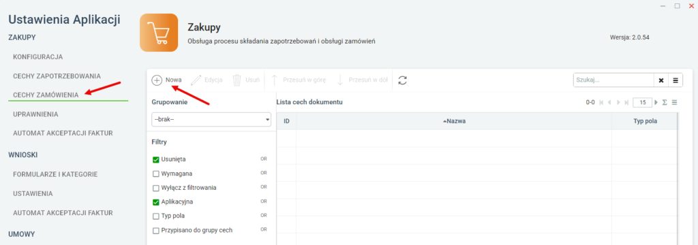The image size is (698, 245).
Task: Open Ustawienia under Wnioski
Action: [x=33, y=194]
